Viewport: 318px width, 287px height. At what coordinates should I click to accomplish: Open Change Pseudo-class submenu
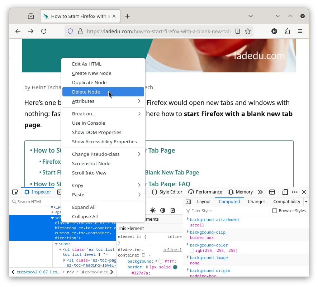coord(103,154)
